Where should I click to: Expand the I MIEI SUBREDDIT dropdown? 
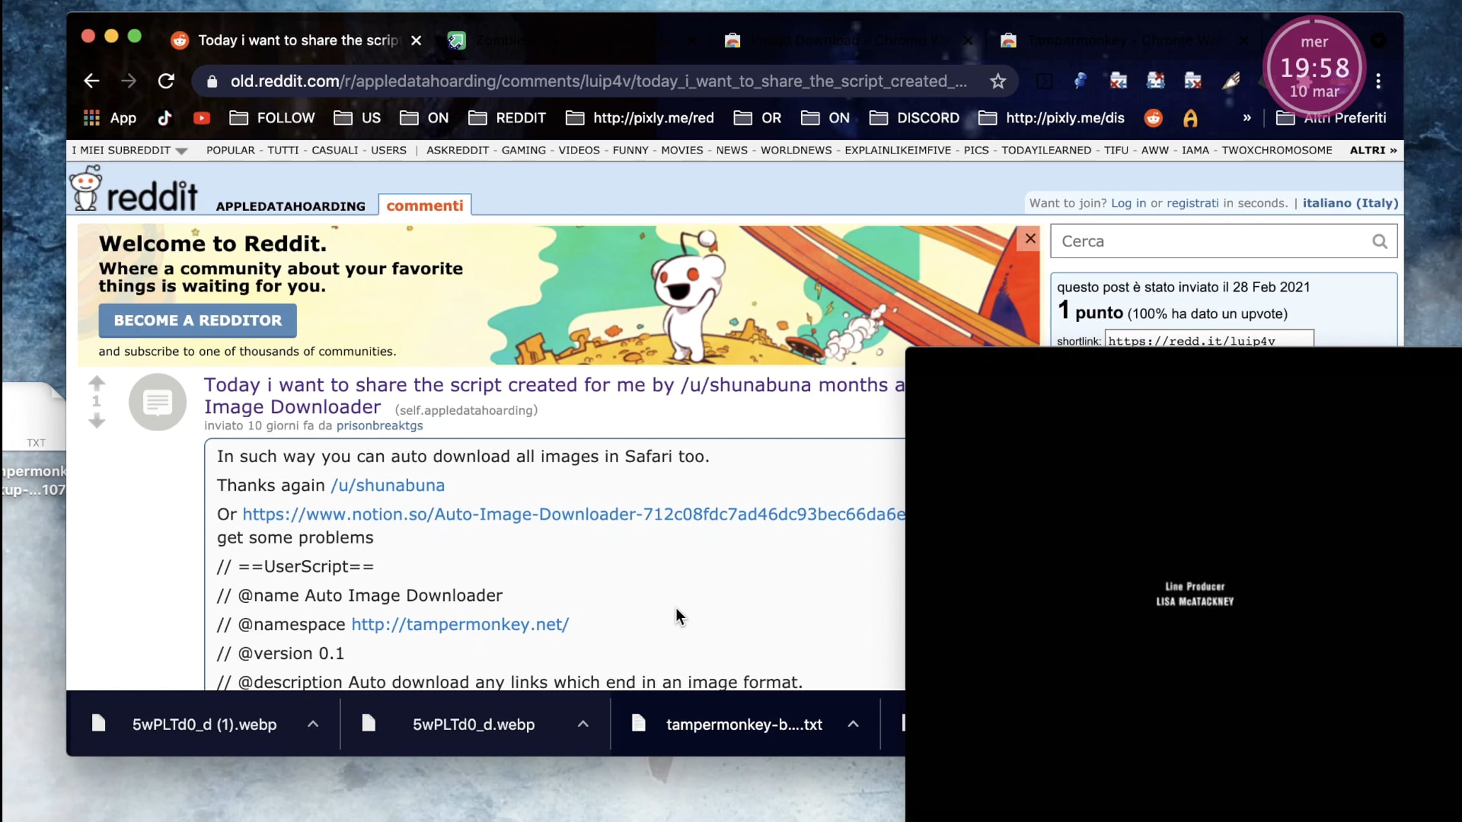(181, 151)
